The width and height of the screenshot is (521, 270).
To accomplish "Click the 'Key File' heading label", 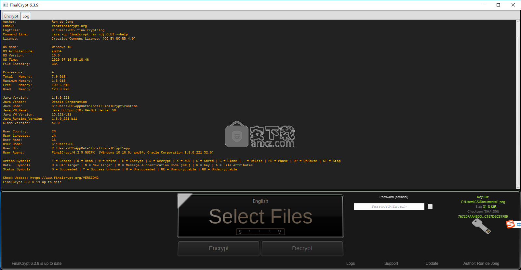I will pos(483,197).
